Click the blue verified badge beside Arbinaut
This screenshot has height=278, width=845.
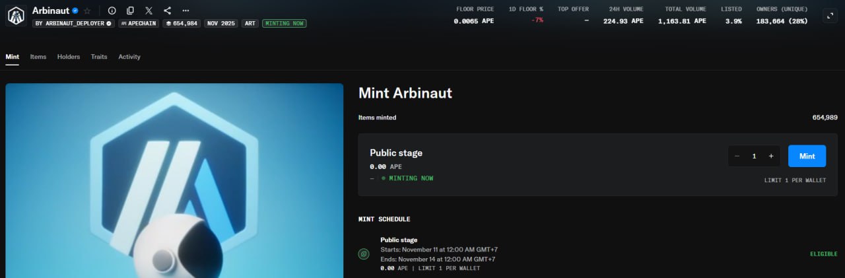point(75,11)
